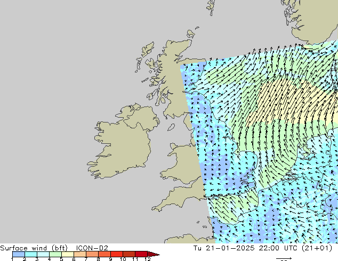Click the wind vector reference arrow below the timestamp
The width and height of the screenshot is (338, 261).
click(x=284, y=258)
